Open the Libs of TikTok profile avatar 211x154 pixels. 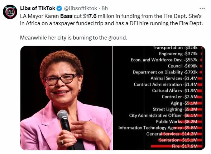click(x=10, y=12)
